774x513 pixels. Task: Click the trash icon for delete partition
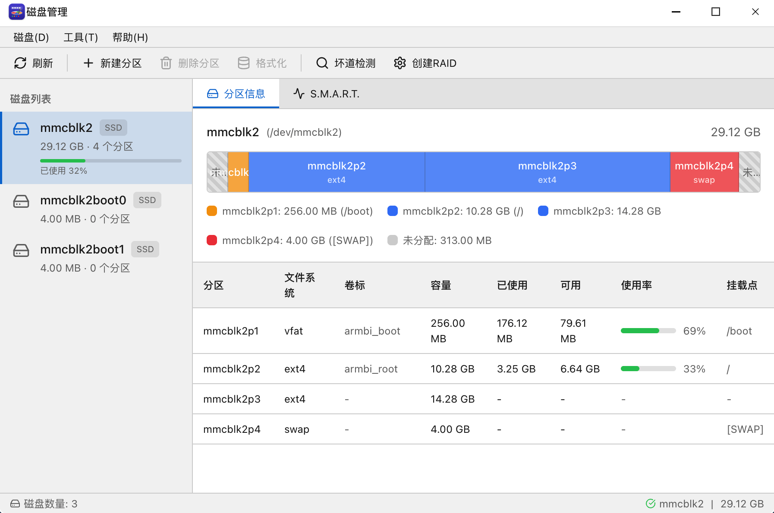click(x=166, y=63)
